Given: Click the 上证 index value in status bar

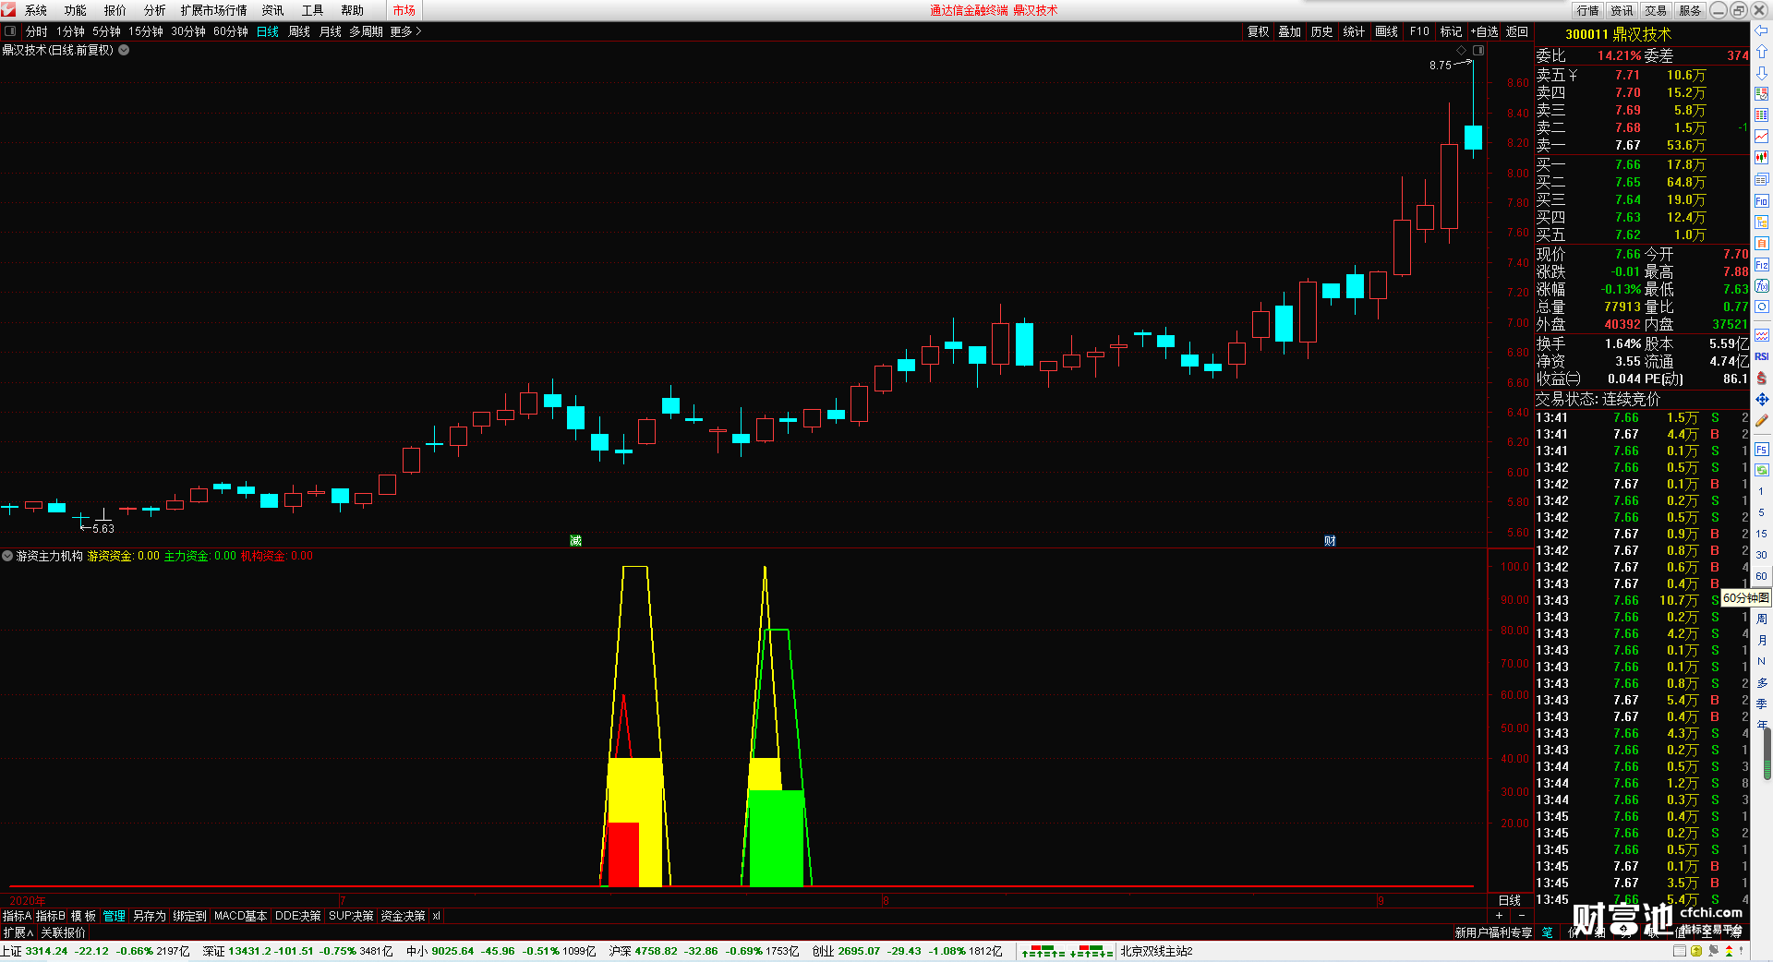Looking at the screenshot, I should click(x=46, y=951).
